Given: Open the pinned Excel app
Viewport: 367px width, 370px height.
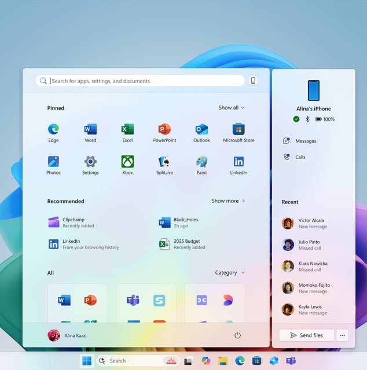Looking at the screenshot, I should coord(127,132).
